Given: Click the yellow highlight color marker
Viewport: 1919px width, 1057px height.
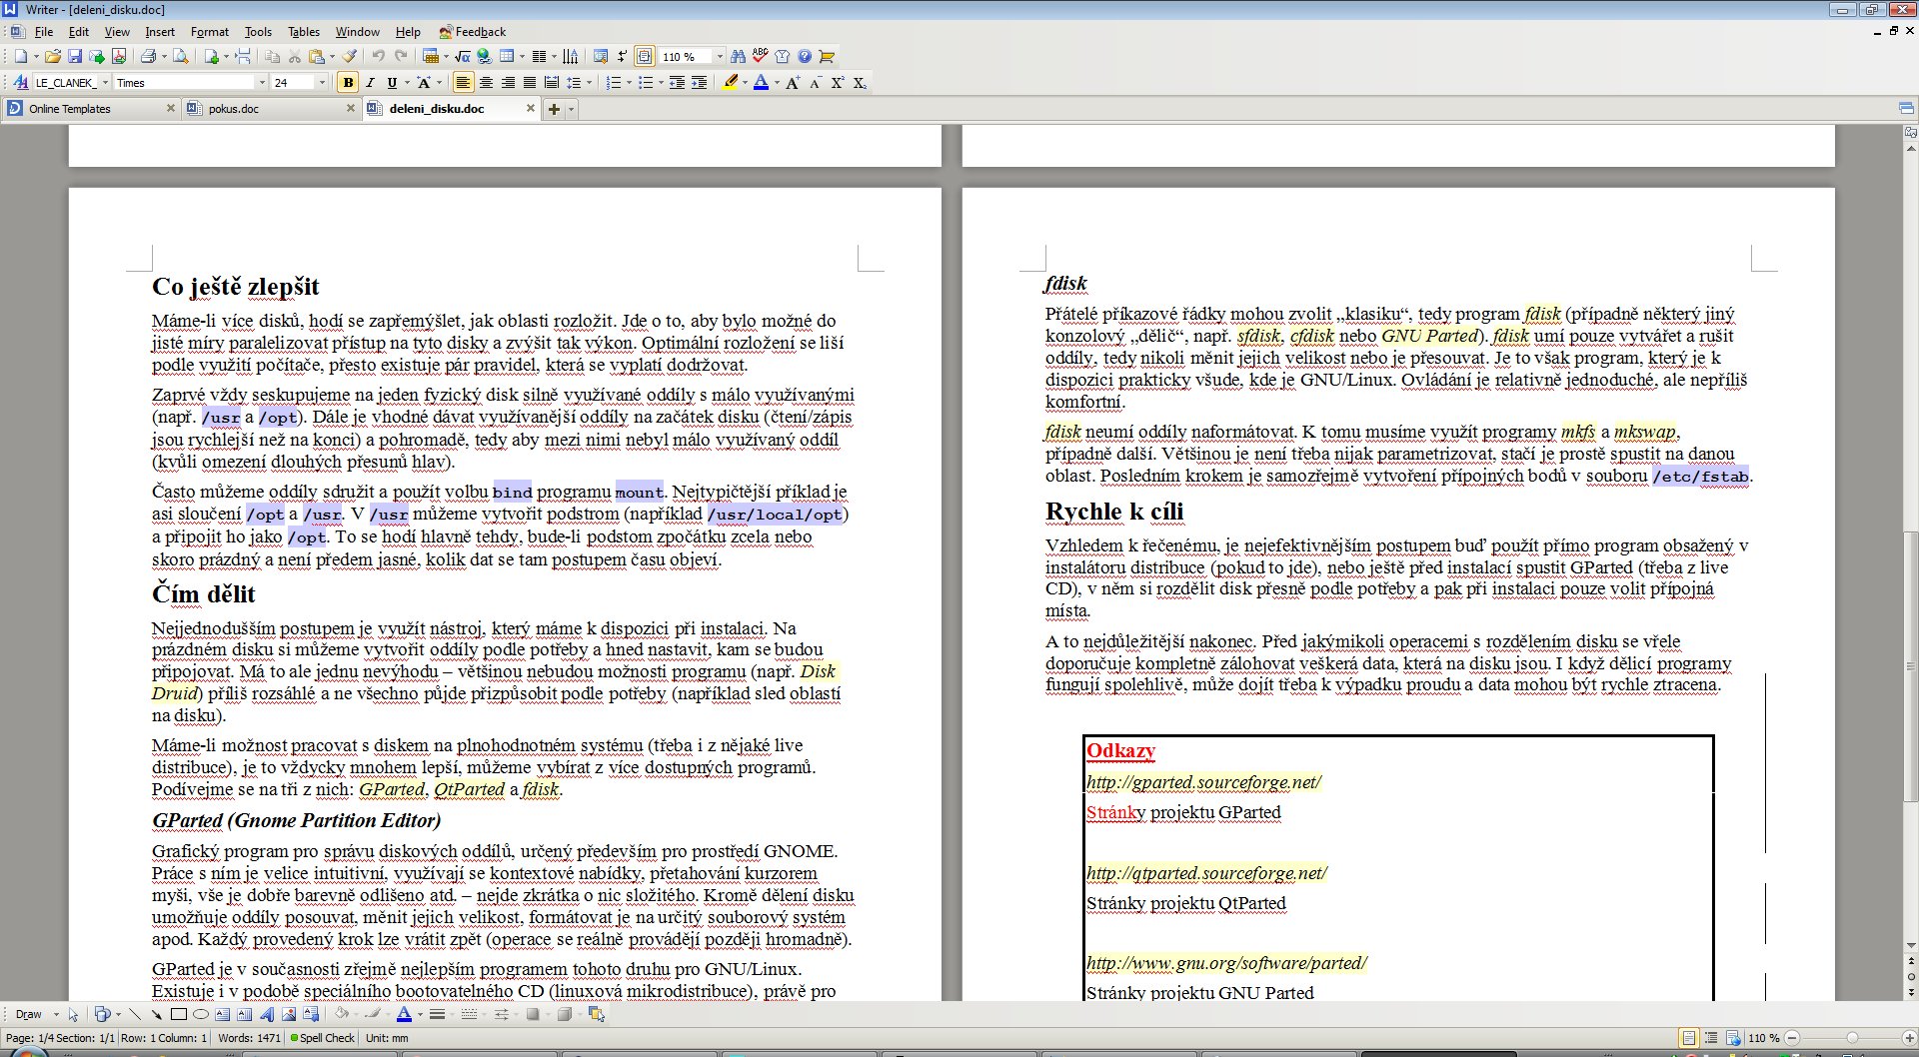Looking at the screenshot, I should point(731,83).
